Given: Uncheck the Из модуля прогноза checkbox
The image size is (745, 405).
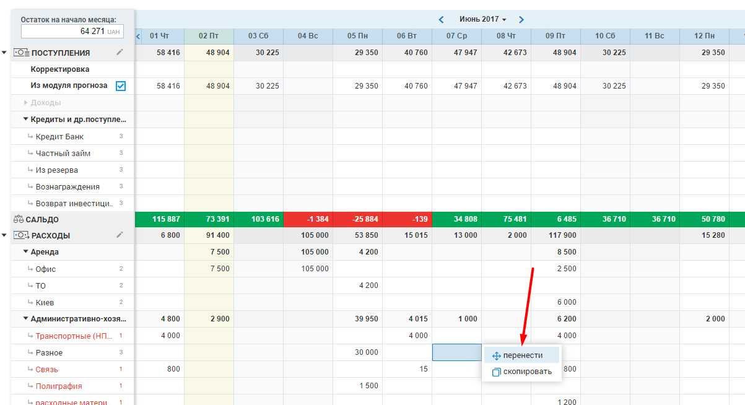Looking at the screenshot, I should tap(121, 86).
